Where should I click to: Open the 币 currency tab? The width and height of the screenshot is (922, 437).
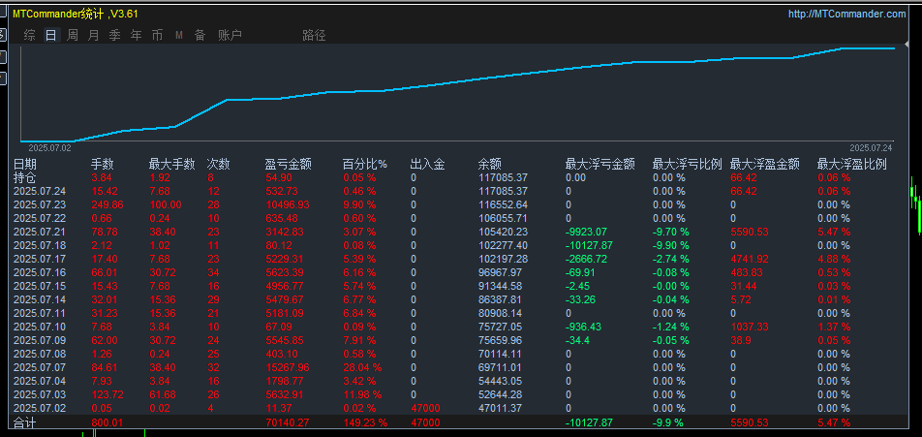pyautogui.click(x=157, y=35)
